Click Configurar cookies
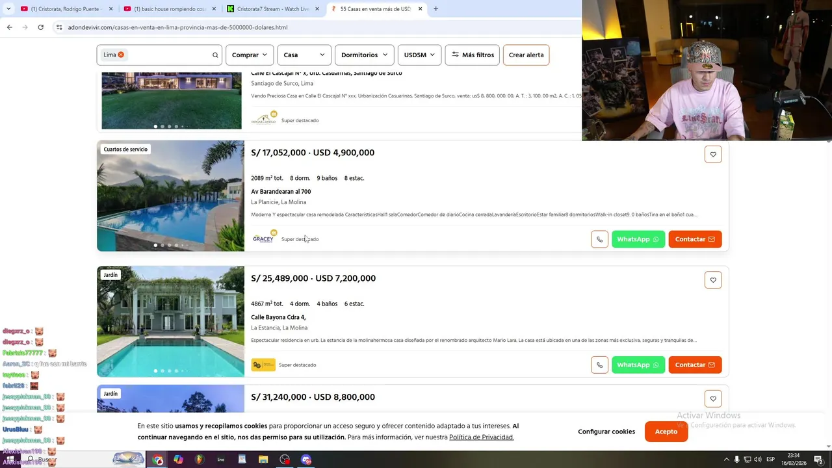Viewport: 832px width, 468px height. [606, 432]
